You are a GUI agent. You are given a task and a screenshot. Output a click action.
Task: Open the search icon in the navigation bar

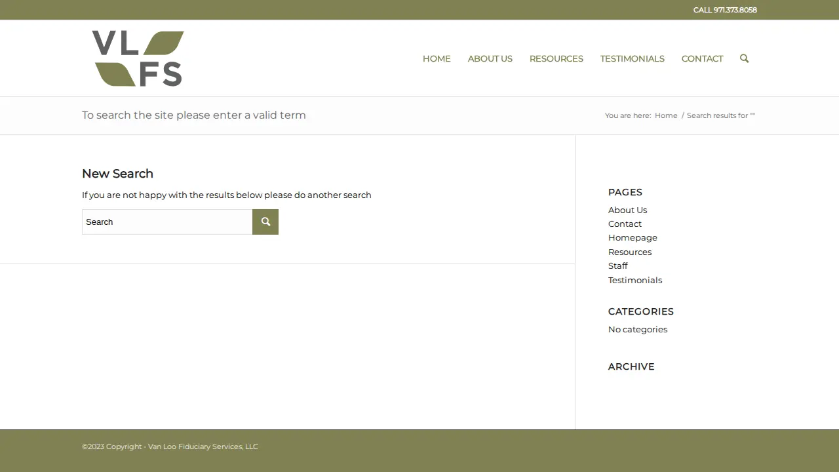pyautogui.click(x=744, y=58)
